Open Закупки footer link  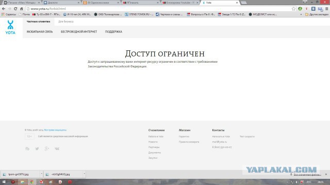153,158
